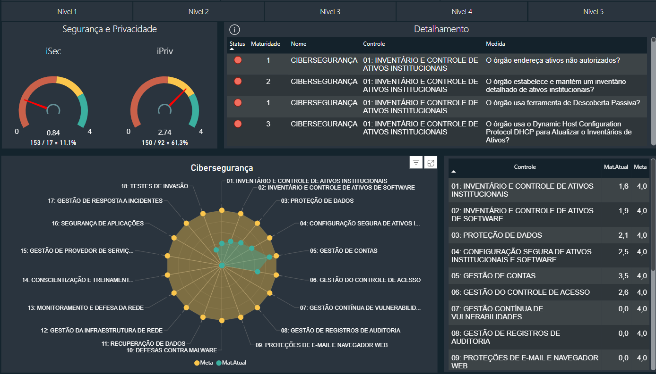Click the focus mode expand icon

click(x=431, y=163)
